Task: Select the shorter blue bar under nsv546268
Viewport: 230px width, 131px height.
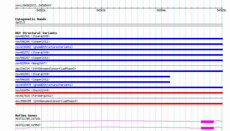Action: pyautogui.click(x=93, y=82)
